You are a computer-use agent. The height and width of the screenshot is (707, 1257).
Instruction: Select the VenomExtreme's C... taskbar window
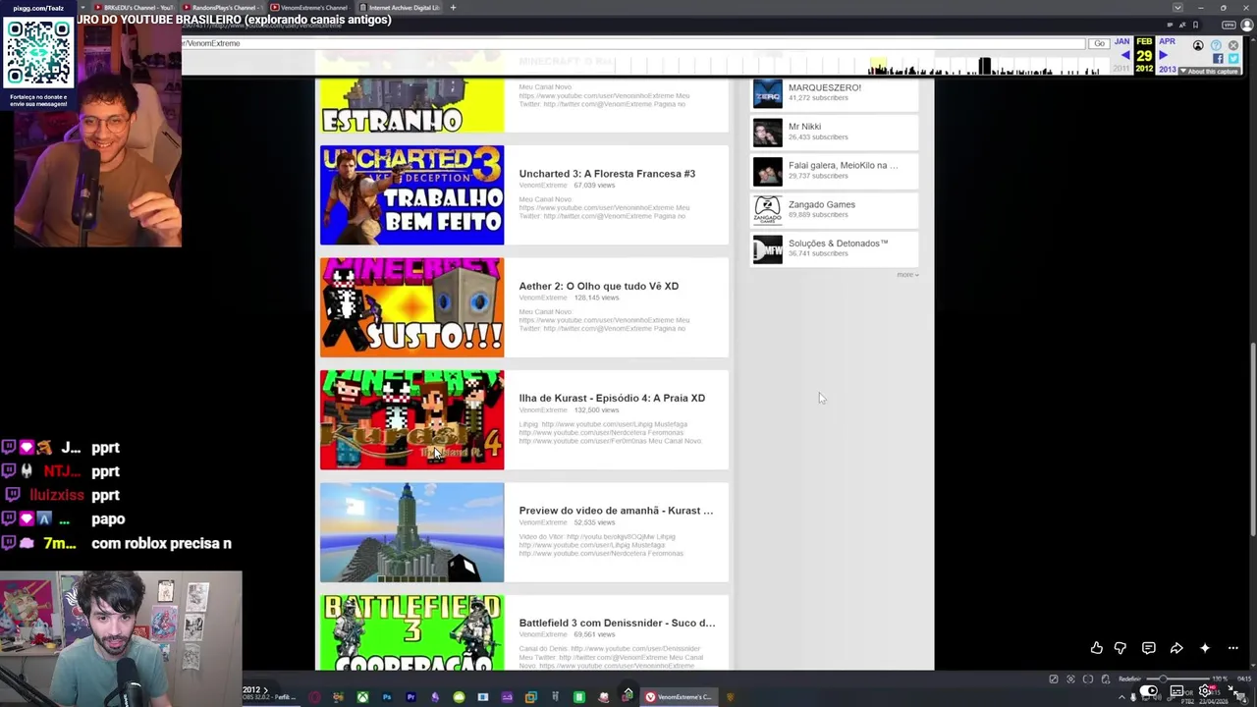click(x=679, y=697)
